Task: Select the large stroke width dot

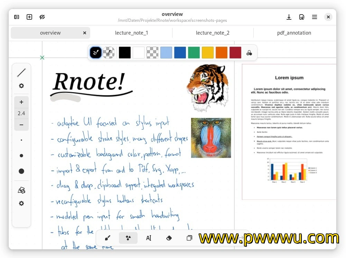Action: pyautogui.click(x=21, y=171)
